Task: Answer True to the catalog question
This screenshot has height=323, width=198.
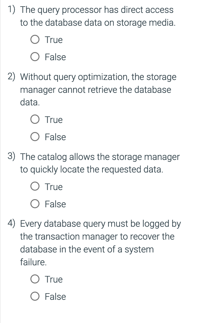Action: [x=35, y=187]
